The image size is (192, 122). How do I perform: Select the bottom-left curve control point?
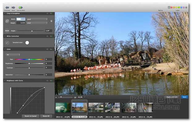[17, 113]
